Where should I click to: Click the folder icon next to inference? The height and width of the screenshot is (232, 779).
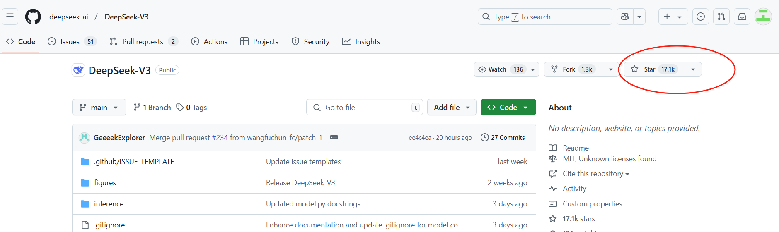85,204
